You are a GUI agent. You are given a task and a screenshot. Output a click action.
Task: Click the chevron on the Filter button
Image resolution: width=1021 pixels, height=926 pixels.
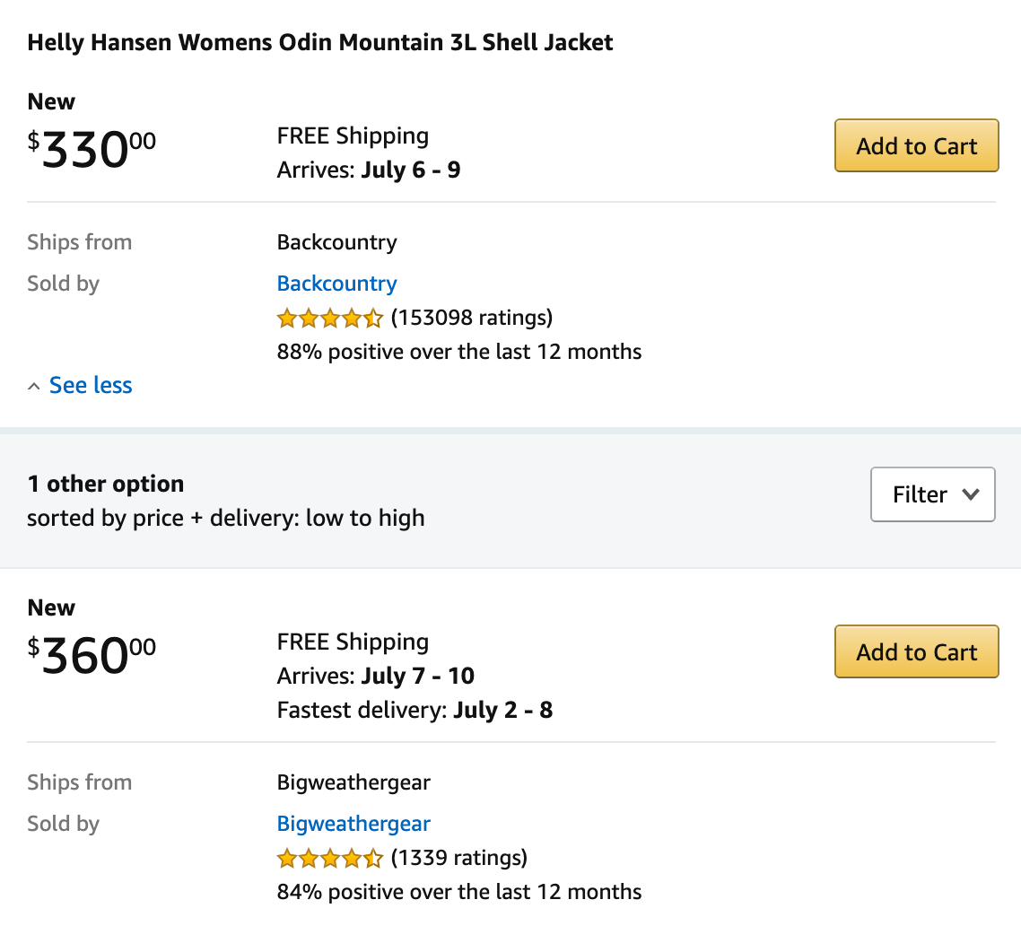point(972,494)
